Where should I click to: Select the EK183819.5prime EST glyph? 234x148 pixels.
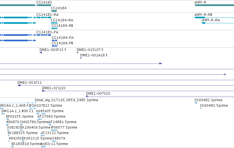click(13, 147)
